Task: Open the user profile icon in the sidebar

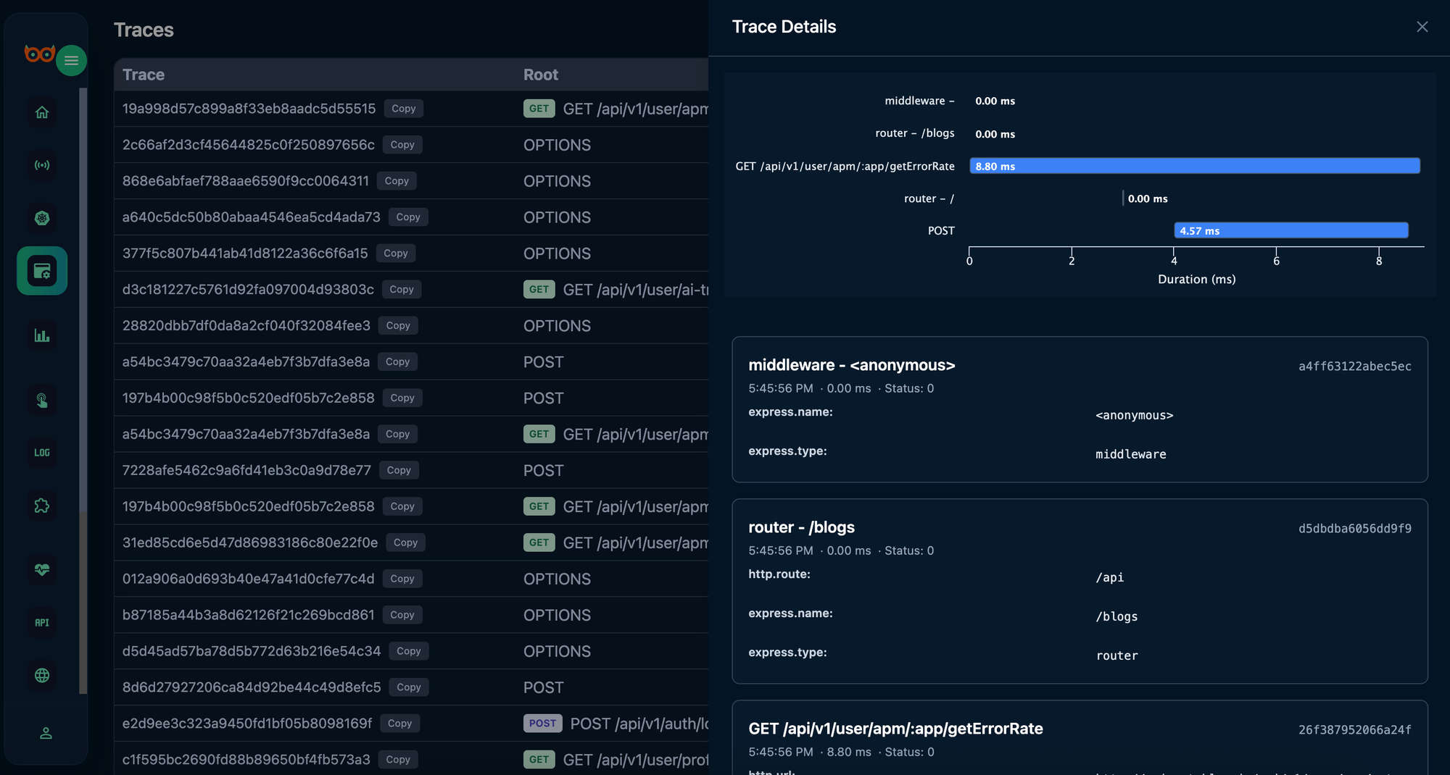Action: pos(46,733)
